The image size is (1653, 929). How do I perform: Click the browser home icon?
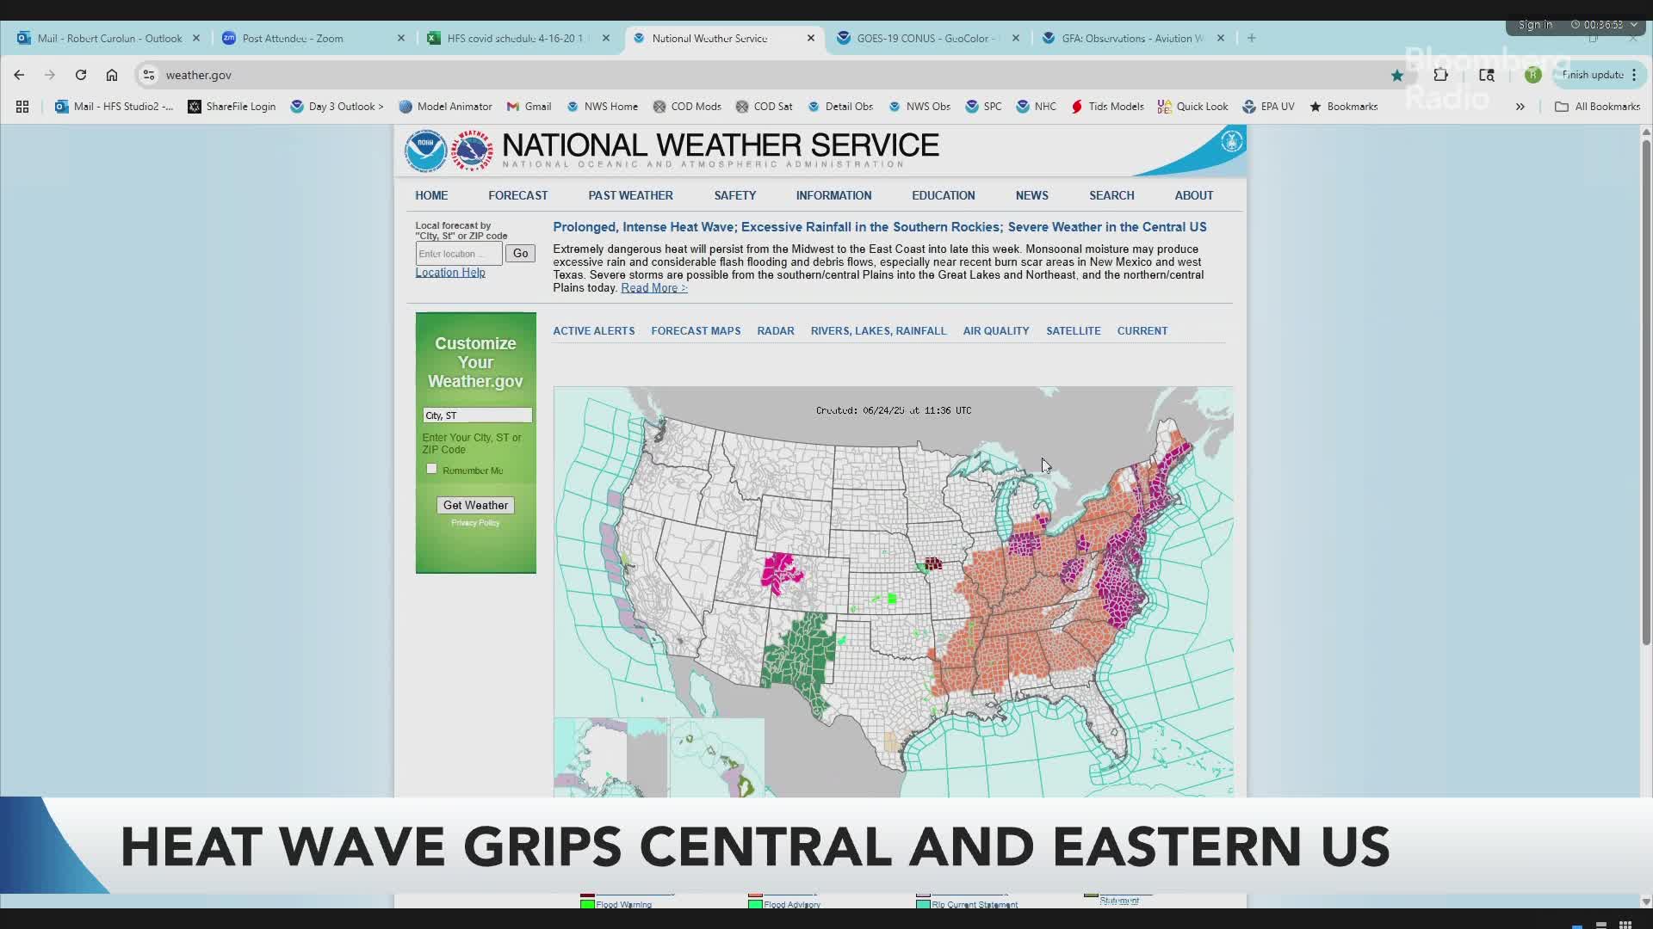[x=111, y=75]
